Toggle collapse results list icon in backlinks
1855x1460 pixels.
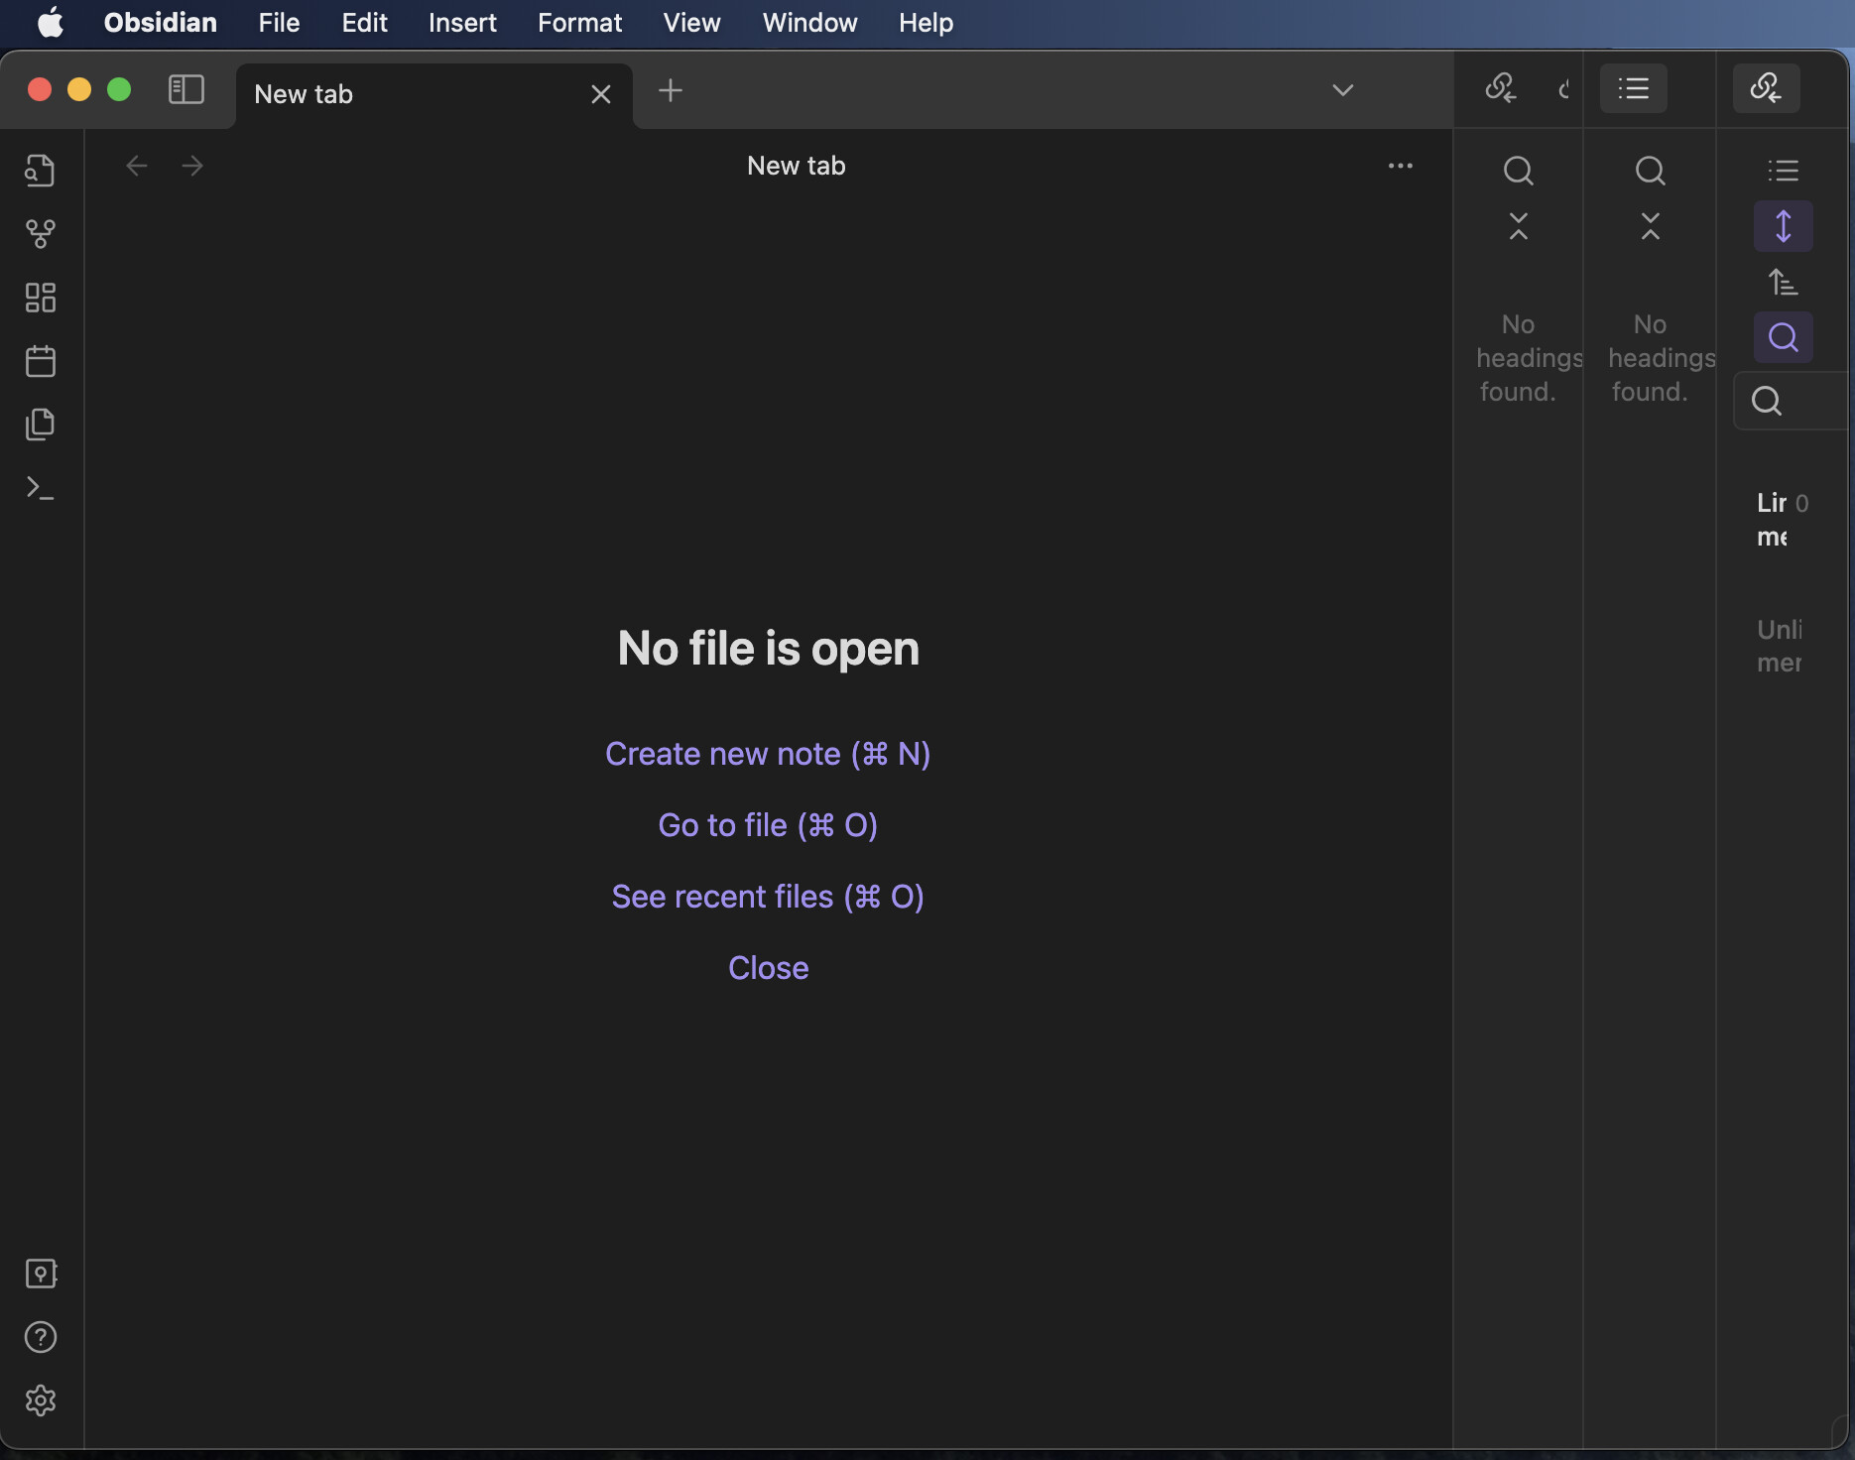1784,171
